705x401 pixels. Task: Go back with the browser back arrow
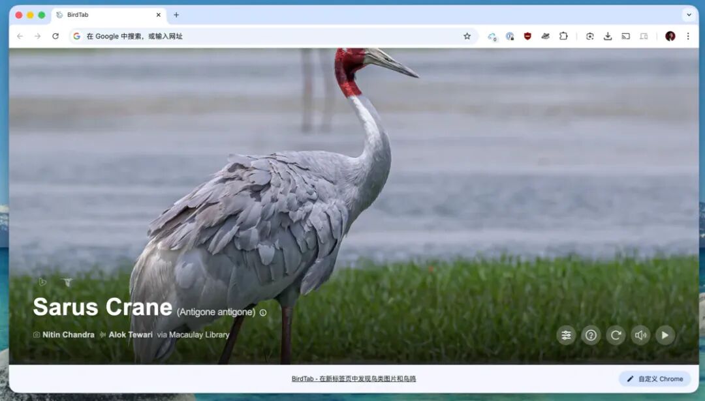[20, 37]
